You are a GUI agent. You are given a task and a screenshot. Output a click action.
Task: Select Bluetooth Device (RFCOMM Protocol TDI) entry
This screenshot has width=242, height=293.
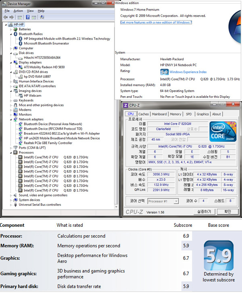[x=53, y=129]
